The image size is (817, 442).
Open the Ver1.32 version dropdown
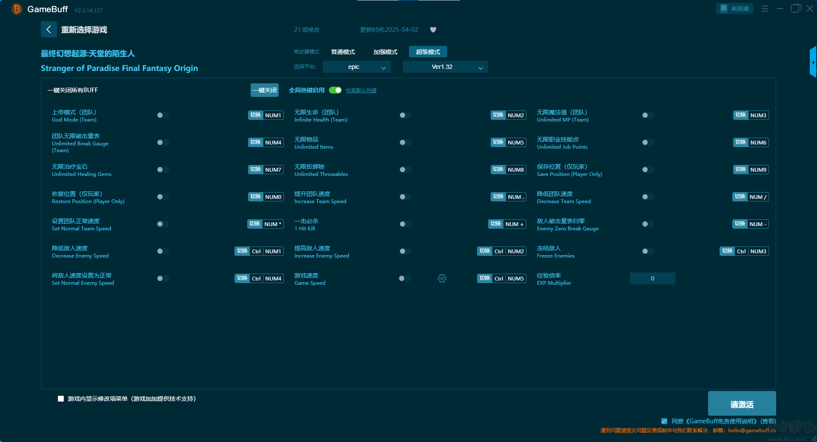click(x=446, y=67)
